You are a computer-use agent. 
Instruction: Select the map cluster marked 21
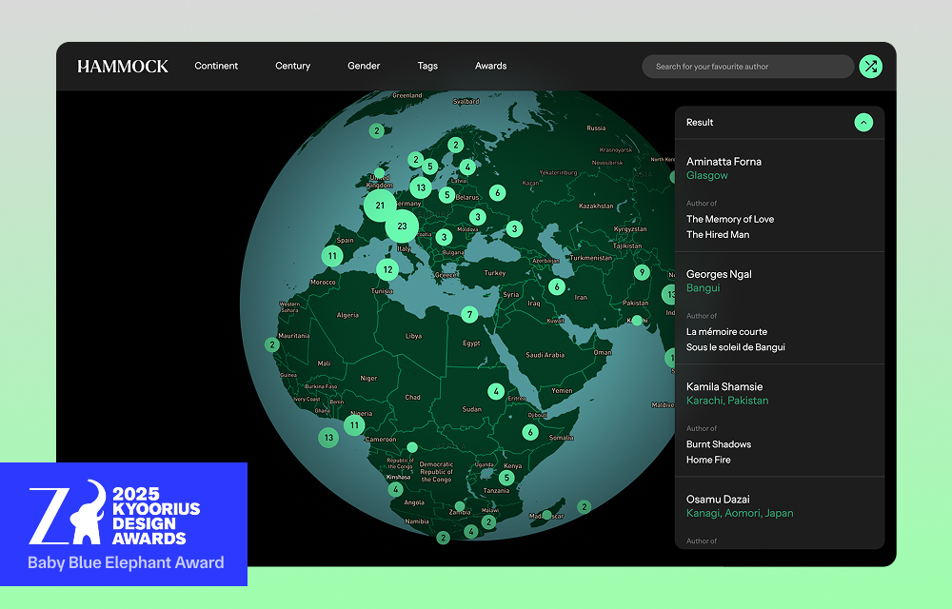[x=380, y=206]
